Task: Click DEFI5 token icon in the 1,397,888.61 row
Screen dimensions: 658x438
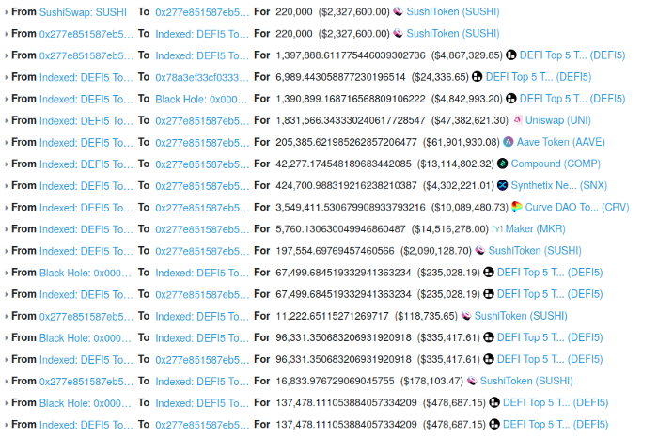Action: point(510,55)
